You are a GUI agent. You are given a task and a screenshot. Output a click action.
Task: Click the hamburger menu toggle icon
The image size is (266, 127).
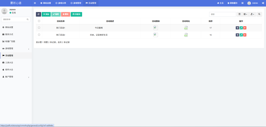tap(35, 3)
